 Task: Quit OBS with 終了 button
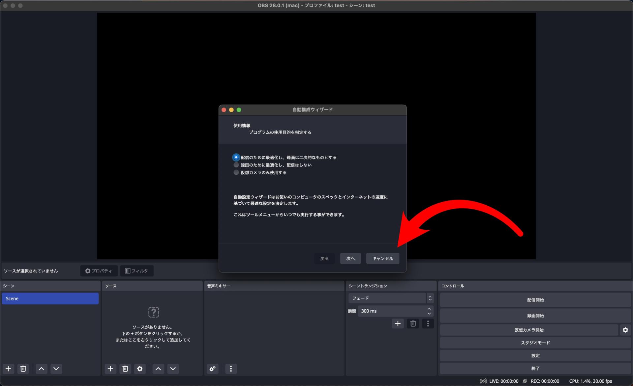click(x=535, y=368)
